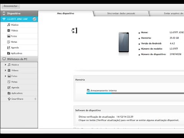
Task: Click the Software do dispositivo heading
Action: point(88,110)
